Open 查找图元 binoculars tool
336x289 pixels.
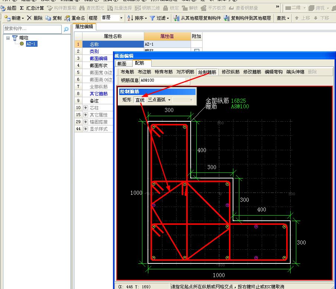82,8
